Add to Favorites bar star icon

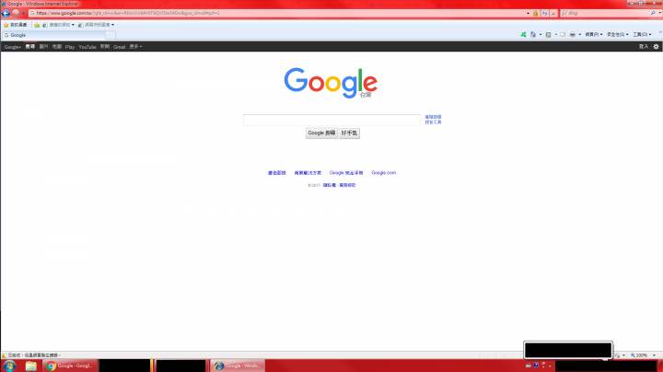pos(37,25)
